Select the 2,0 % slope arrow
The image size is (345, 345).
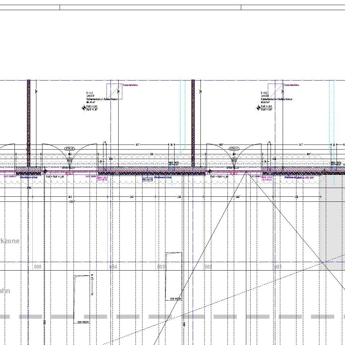[x=92, y=285]
